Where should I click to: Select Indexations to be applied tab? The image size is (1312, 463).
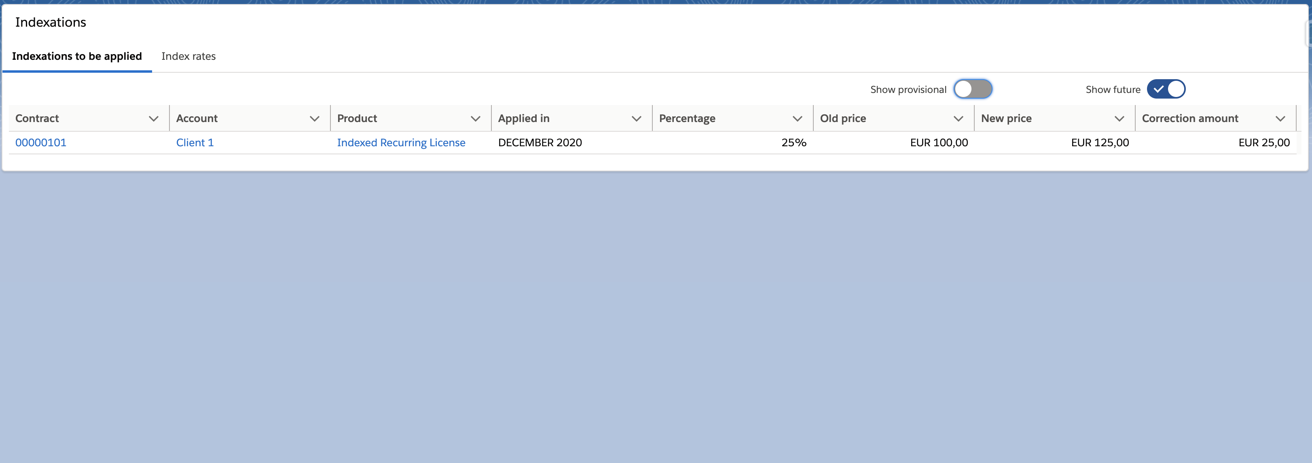pyautogui.click(x=77, y=57)
